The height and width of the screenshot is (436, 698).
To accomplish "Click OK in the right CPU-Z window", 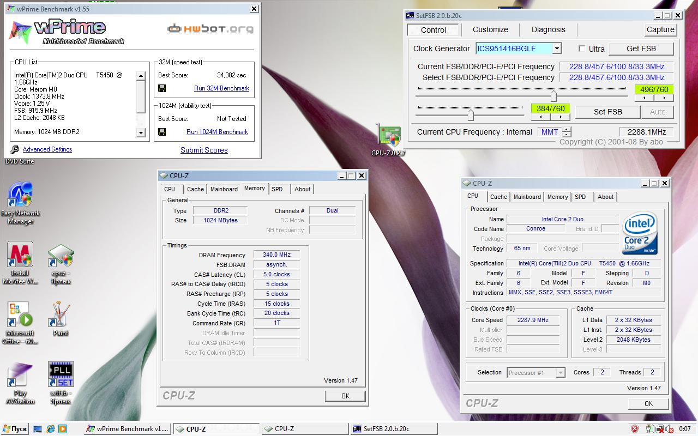I will 648,404.
